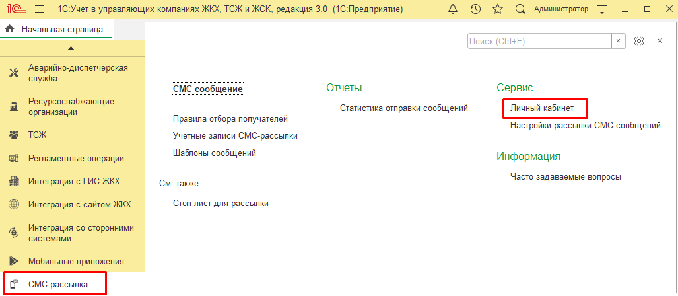Open Шаблоны сообщений link
This screenshot has height=296, width=678.
pos(214,153)
